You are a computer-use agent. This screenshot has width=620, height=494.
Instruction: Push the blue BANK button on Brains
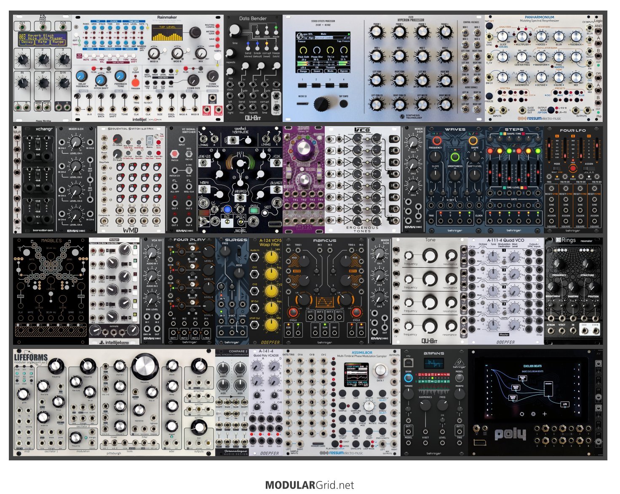(x=409, y=378)
